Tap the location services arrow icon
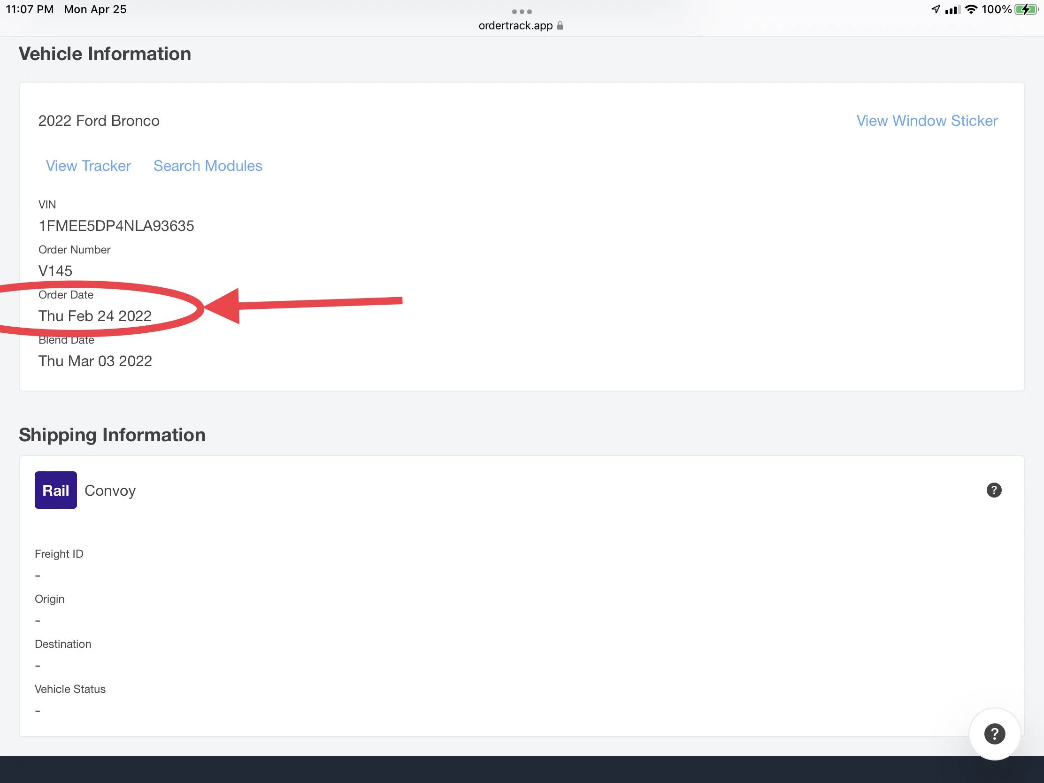1044x783 pixels. pos(936,9)
